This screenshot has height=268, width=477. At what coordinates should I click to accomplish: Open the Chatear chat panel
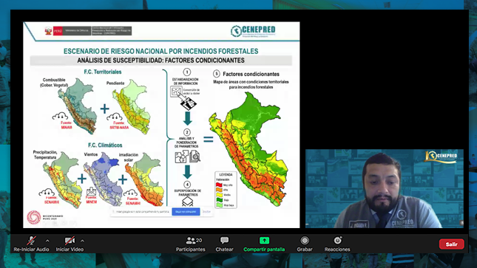pyautogui.click(x=225, y=244)
